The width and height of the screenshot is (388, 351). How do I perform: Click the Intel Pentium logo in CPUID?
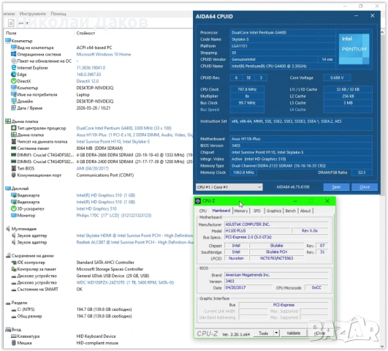pos(354,49)
